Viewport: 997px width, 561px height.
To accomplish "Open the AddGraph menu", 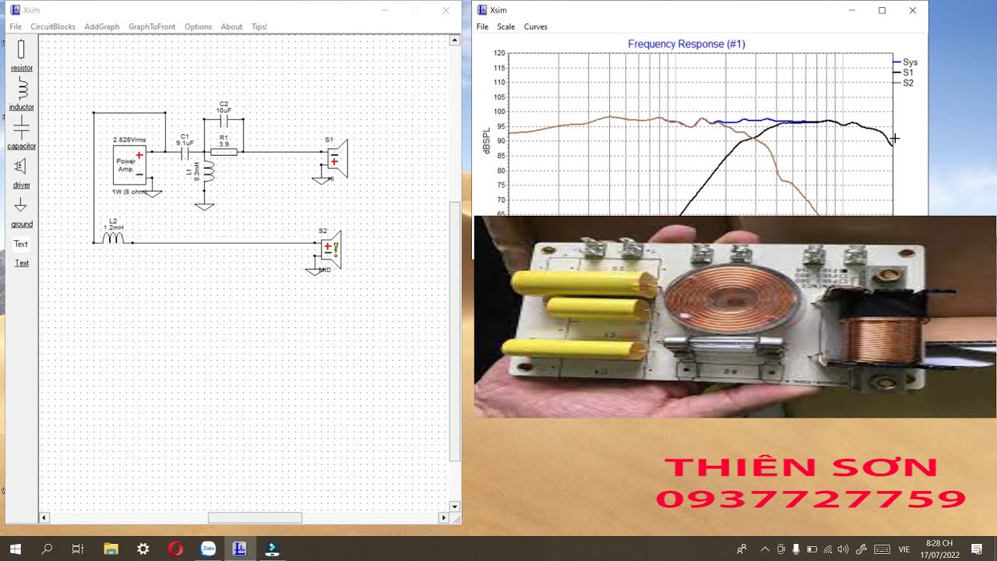I will click(x=102, y=26).
